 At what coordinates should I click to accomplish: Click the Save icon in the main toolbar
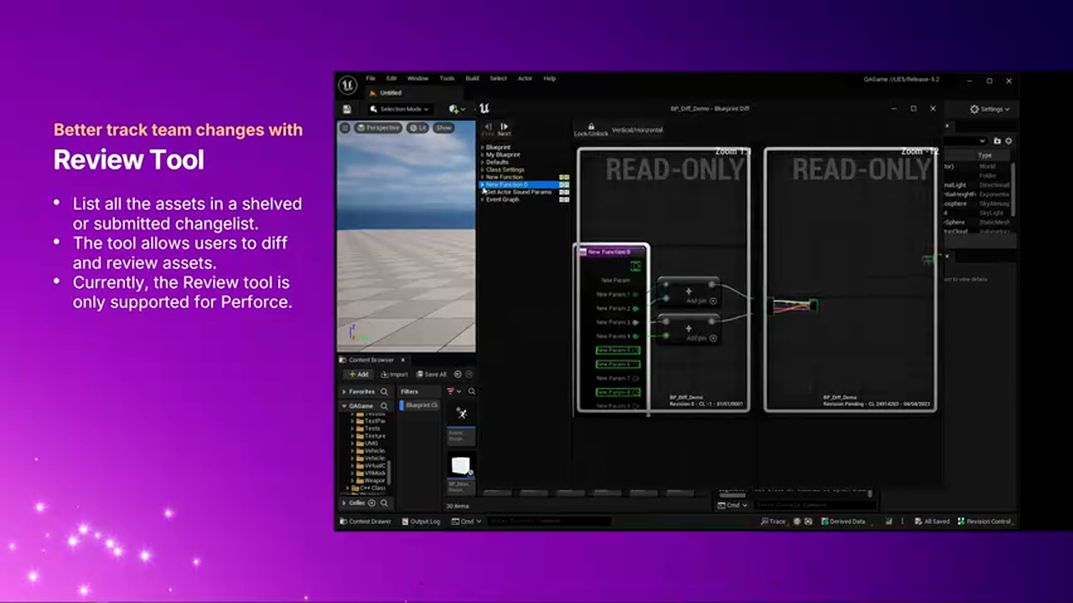347,109
